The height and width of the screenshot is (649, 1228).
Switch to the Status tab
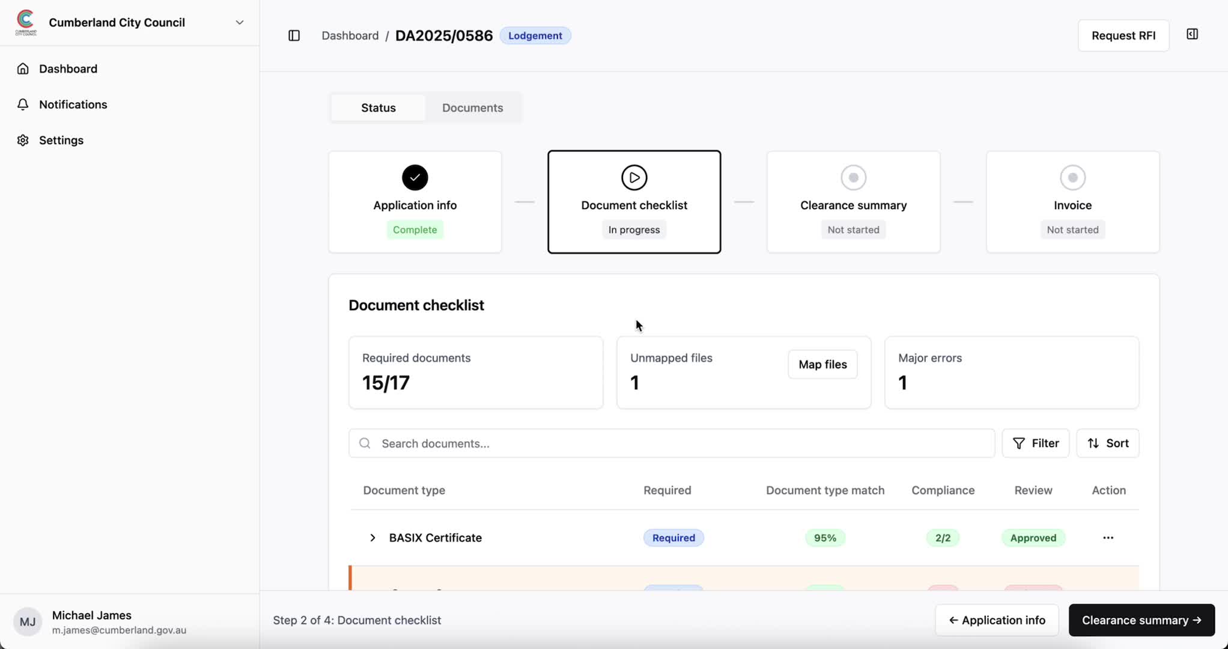point(378,108)
